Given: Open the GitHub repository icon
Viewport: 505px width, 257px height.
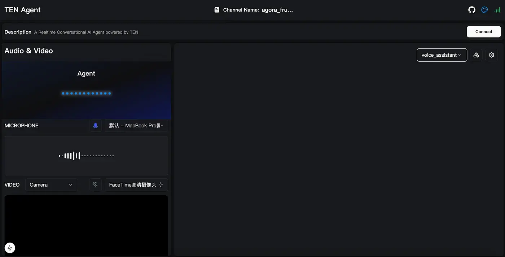Looking at the screenshot, I should [x=472, y=10].
